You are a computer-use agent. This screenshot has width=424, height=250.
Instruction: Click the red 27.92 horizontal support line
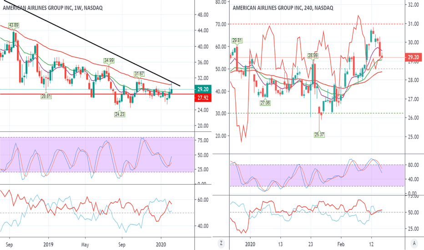pos(97,94)
